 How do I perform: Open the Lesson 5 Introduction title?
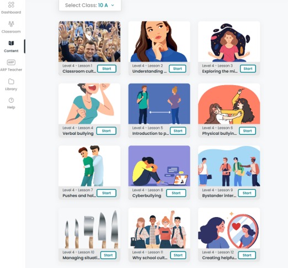point(151,133)
